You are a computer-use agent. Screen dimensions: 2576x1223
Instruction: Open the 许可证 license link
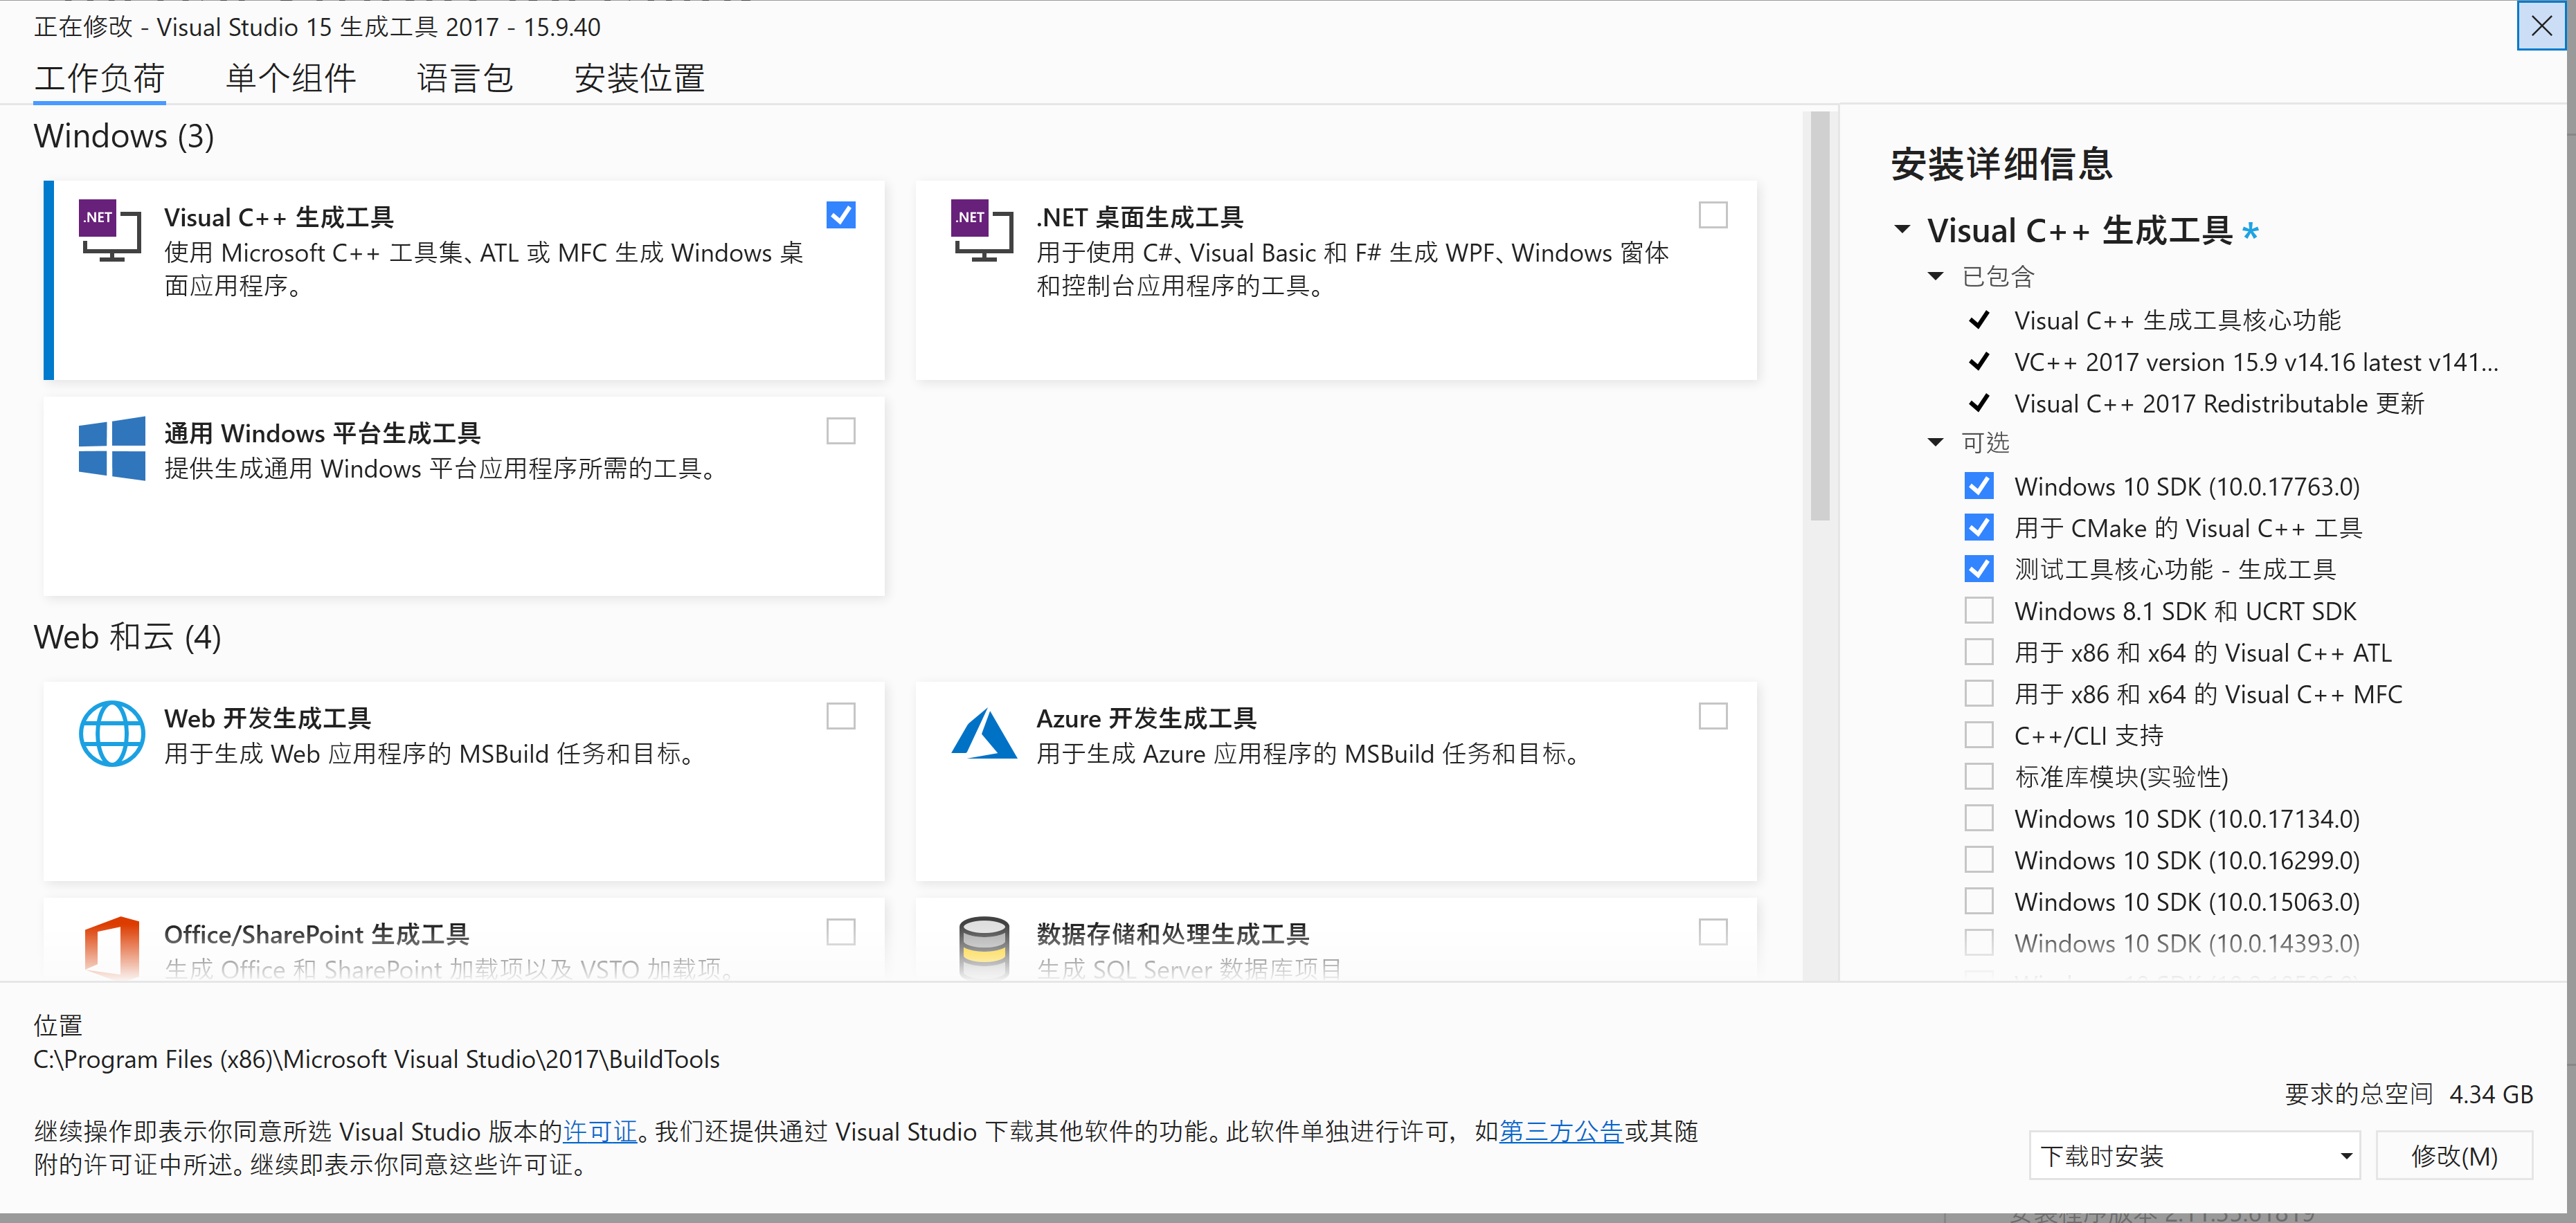click(600, 1131)
